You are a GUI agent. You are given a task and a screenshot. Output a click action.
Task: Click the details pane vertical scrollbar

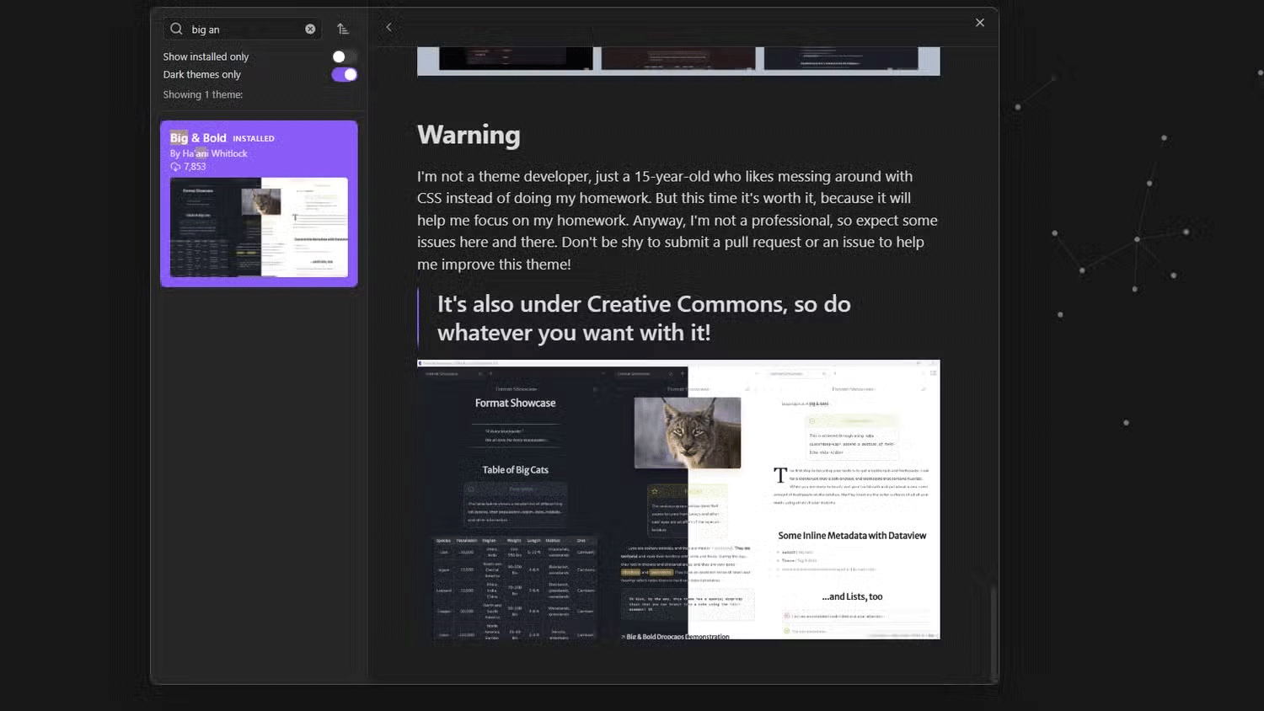pos(994,623)
